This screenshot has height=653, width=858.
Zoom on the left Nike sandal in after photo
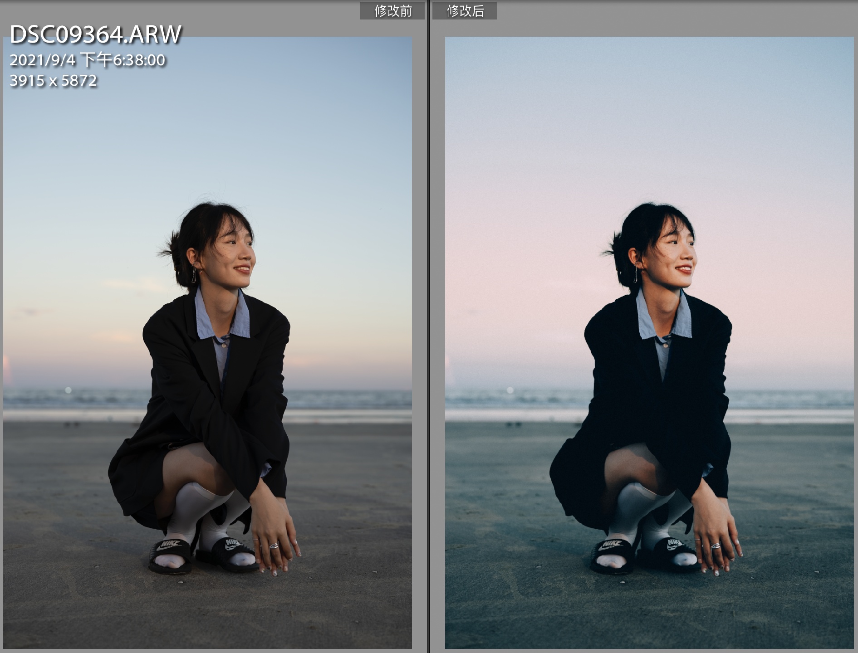tap(612, 554)
